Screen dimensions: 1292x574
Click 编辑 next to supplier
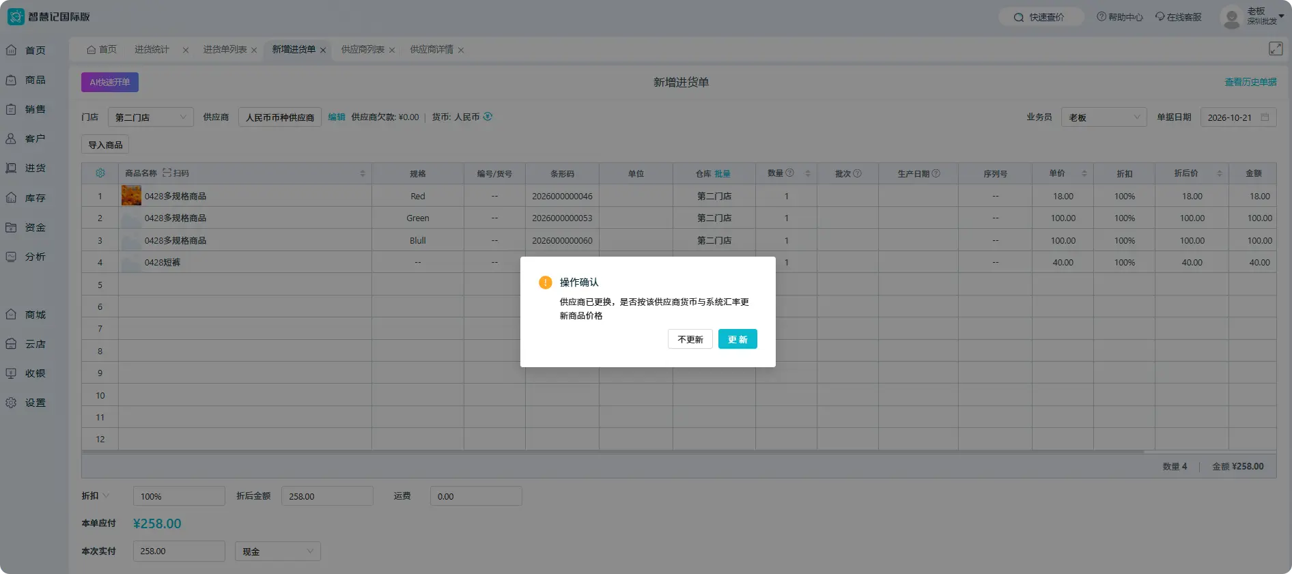pyautogui.click(x=337, y=117)
